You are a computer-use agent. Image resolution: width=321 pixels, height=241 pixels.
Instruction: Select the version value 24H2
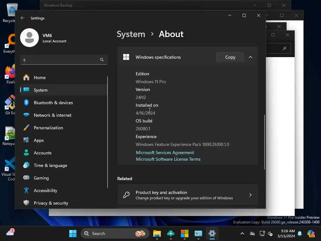click(141, 97)
